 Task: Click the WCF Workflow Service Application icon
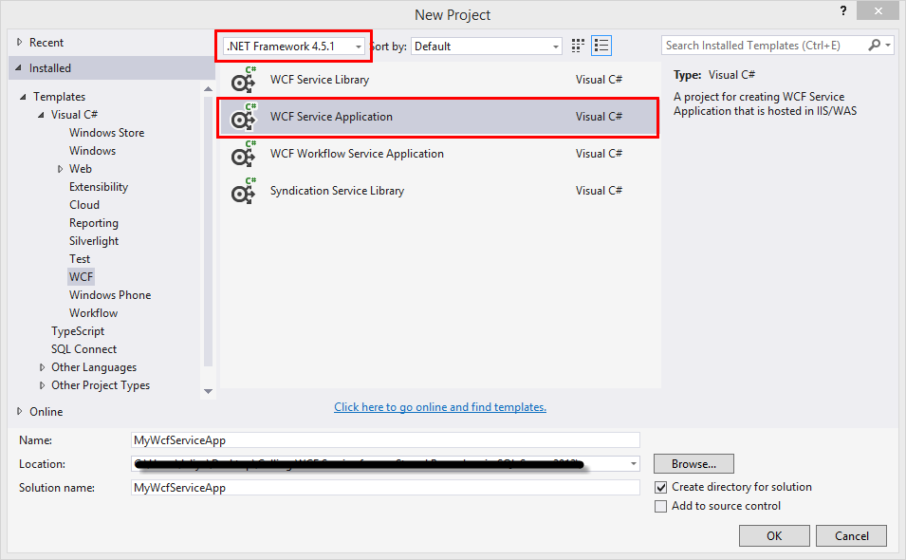243,154
